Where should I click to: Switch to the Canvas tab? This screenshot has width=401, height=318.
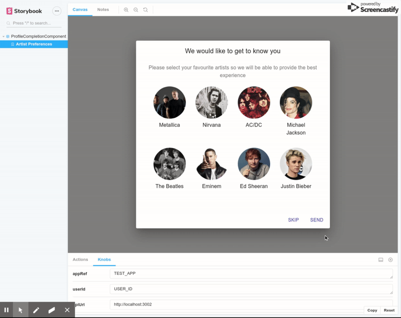pyautogui.click(x=80, y=10)
